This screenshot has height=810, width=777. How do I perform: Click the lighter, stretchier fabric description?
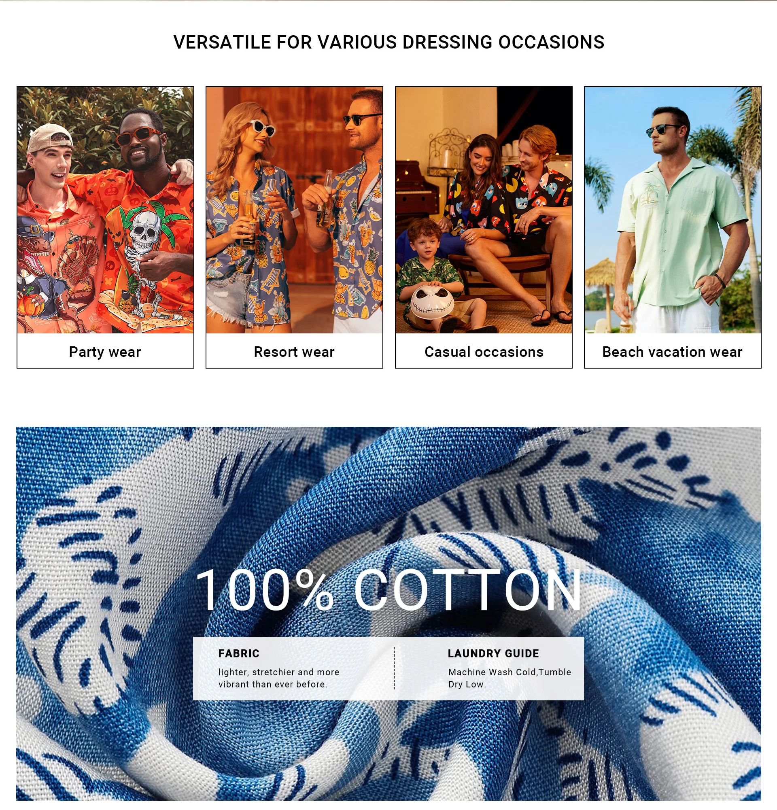click(279, 678)
